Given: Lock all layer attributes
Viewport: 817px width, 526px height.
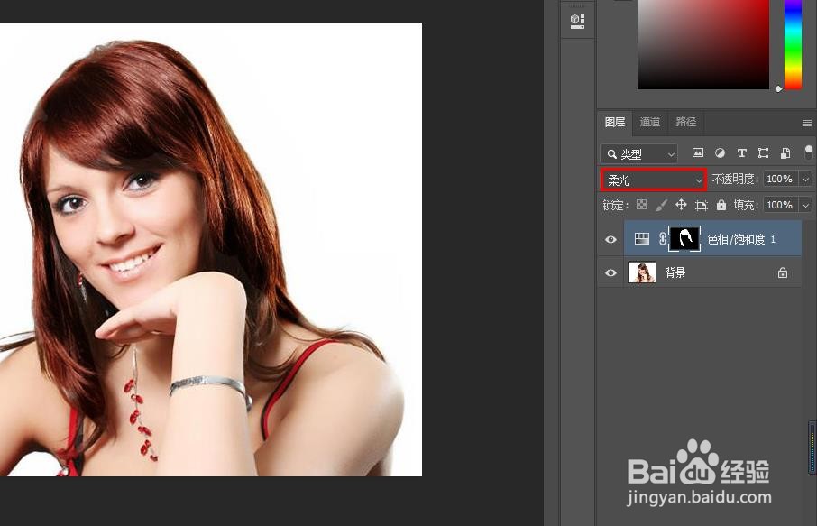Looking at the screenshot, I should (x=721, y=205).
